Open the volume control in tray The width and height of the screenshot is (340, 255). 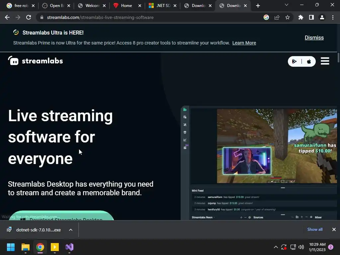(301, 247)
